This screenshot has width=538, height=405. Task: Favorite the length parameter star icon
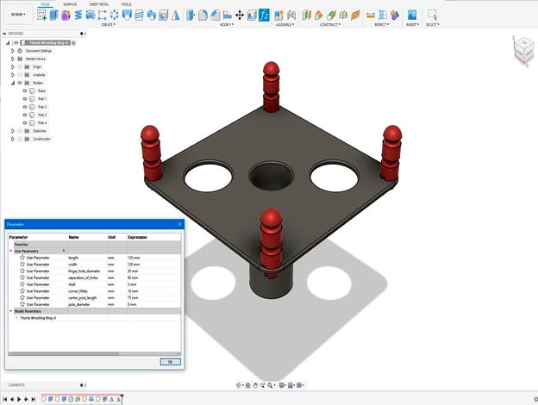pos(22,258)
